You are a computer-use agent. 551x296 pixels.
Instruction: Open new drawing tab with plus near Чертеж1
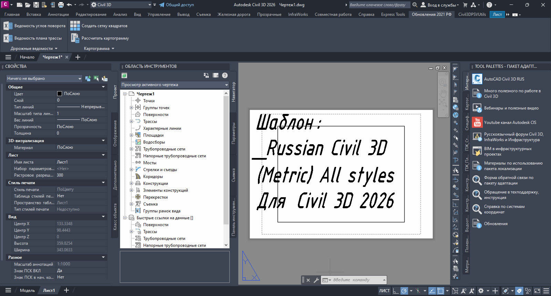[x=77, y=57]
